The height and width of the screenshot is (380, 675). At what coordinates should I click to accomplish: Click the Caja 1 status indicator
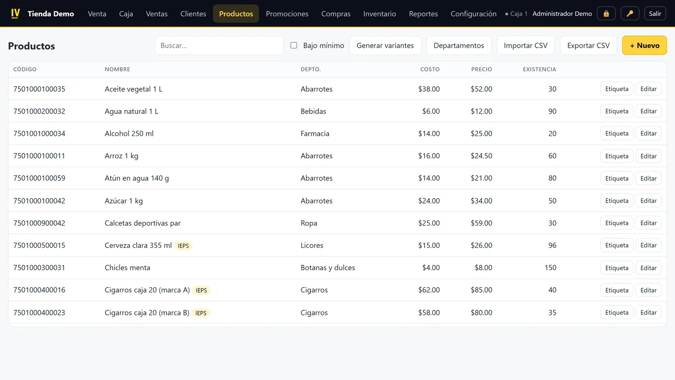coord(516,14)
